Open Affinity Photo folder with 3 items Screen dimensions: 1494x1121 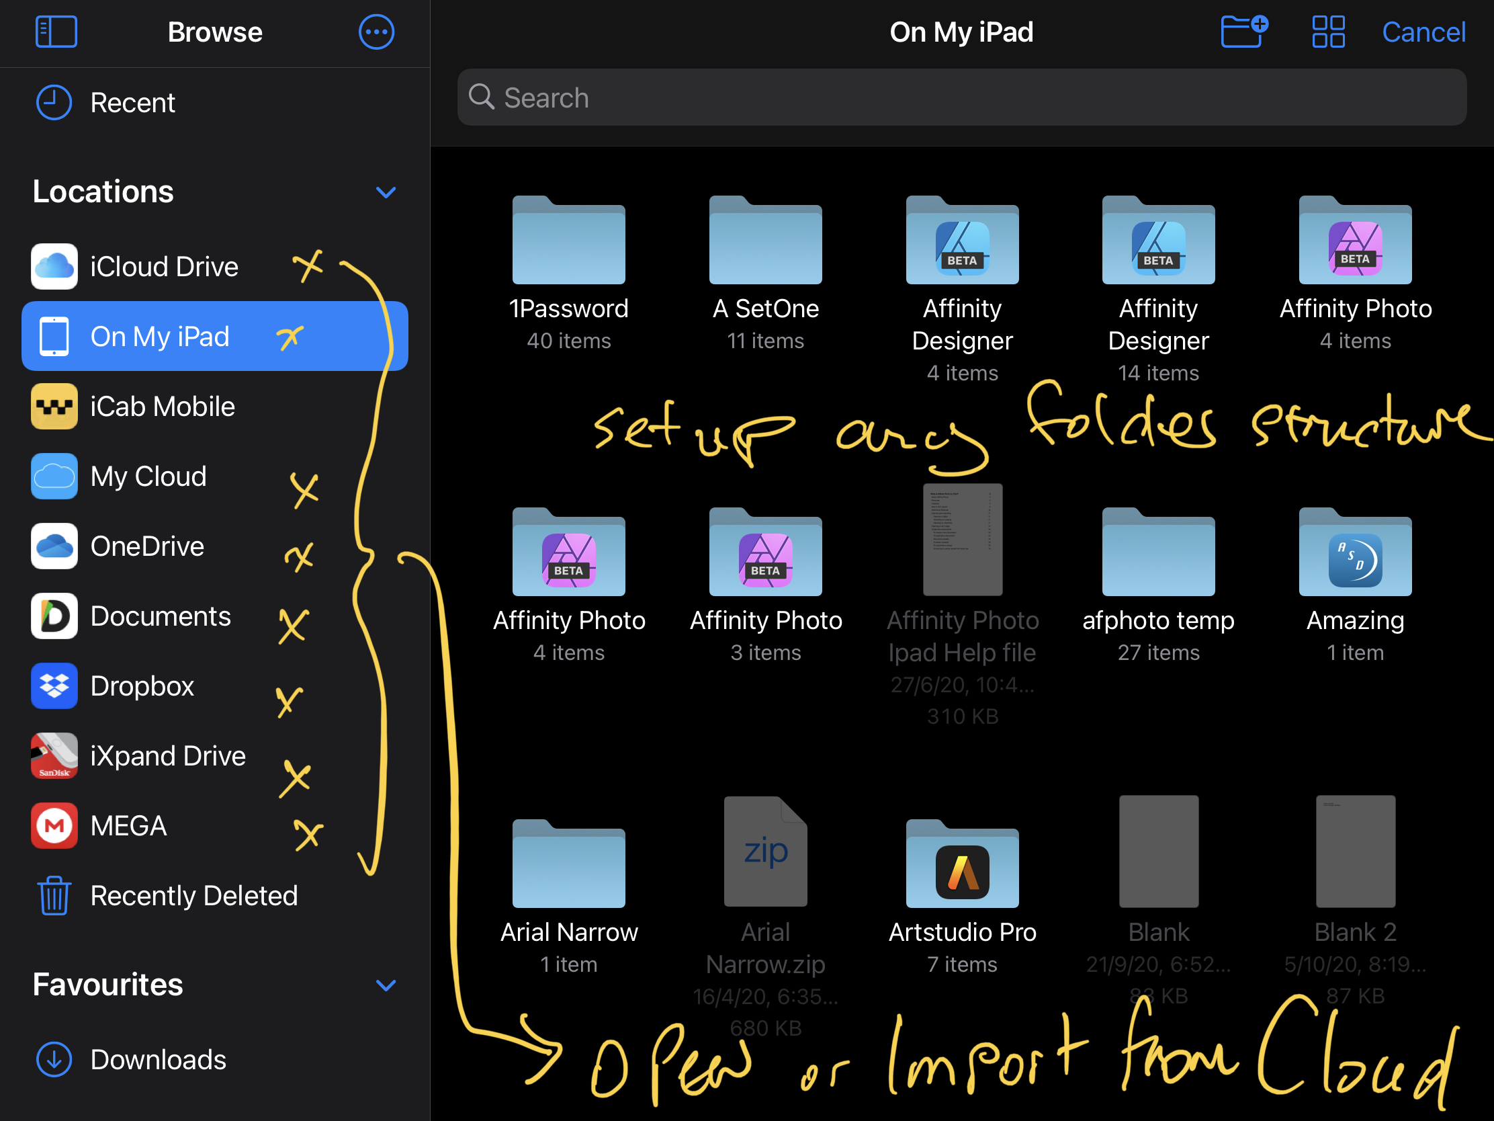click(765, 551)
